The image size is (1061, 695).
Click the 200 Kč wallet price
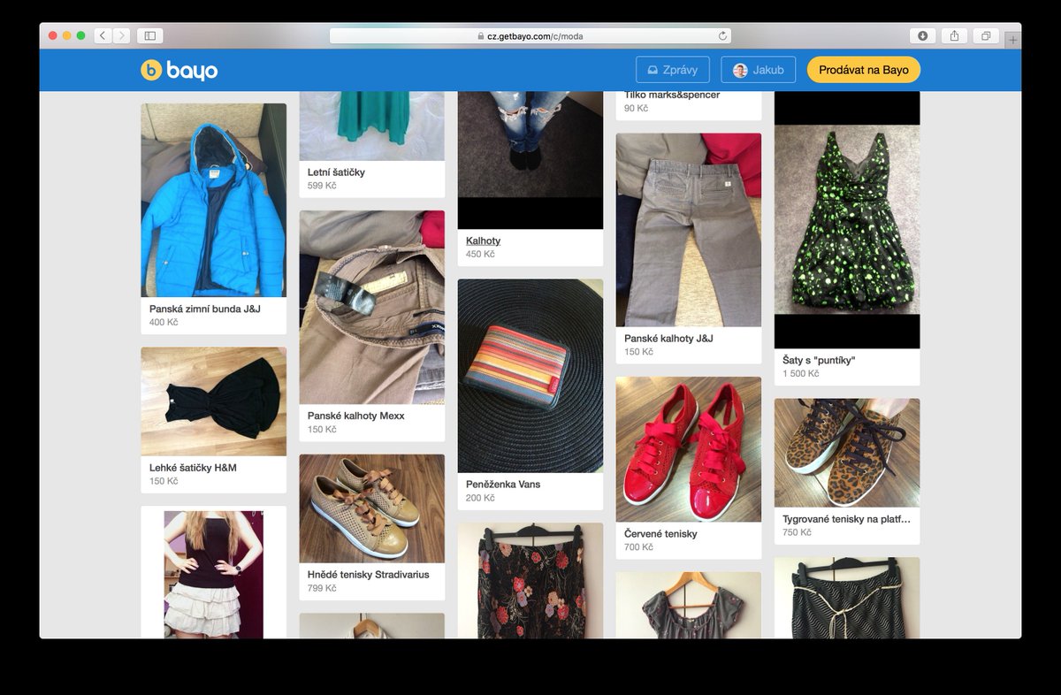point(480,498)
